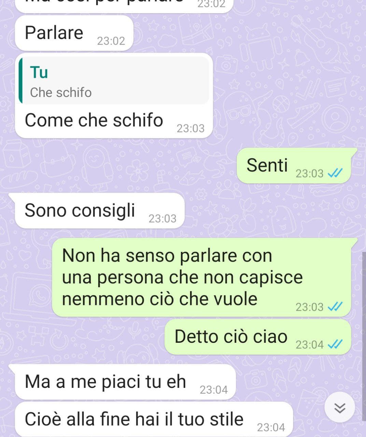Screen dimensions: 366x437
Task: Tap the 'Cioè alla fine hai il tuo stile' bubble
Action: [x=154, y=419]
